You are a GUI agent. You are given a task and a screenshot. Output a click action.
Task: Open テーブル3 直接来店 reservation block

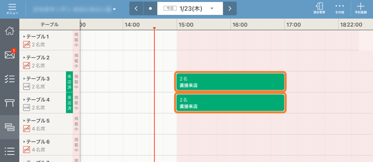(x=230, y=82)
